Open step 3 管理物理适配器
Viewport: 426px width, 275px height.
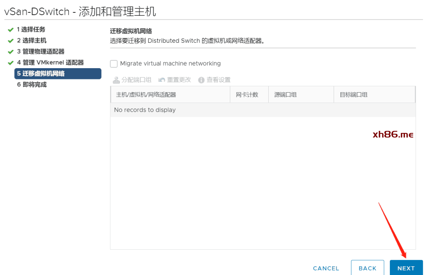pos(41,52)
